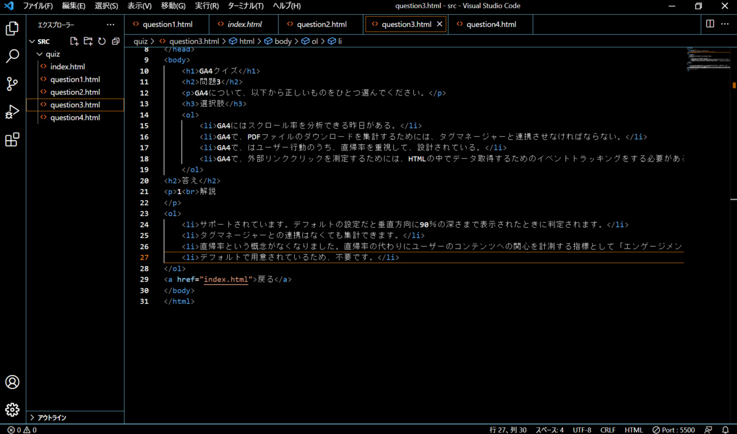Viewport: 737px width, 434px height.
Task: Refresh the explorer file tree
Action: tap(101, 41)
